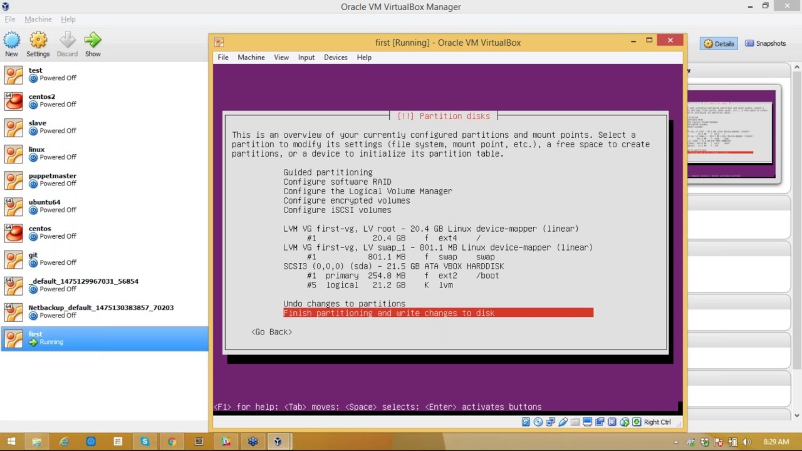The height and width of the screenshot is (451, 802).
Task: Select the slave virtual machine
Action: (104, 127)
